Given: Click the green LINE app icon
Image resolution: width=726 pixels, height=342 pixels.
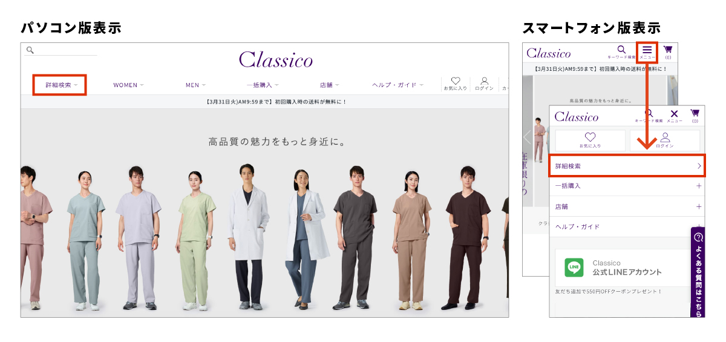Looking at the screenshot, I should pyautogui.click(x=574, y=268).
